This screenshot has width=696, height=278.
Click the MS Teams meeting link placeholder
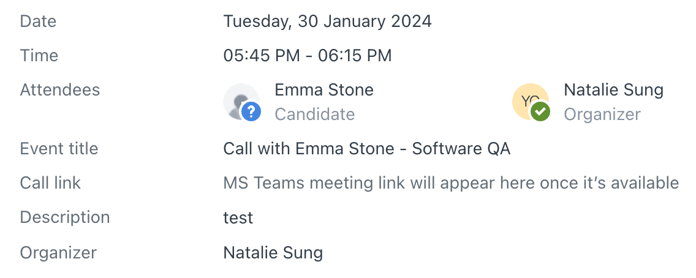click(451, 183)
